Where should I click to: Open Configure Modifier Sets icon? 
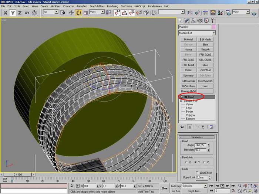coord(212,127)
